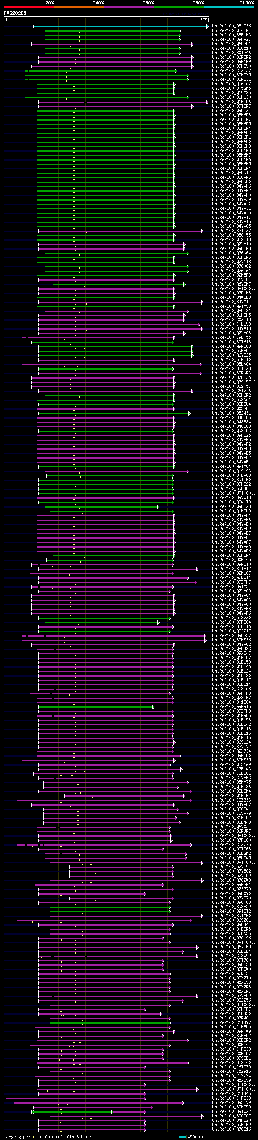Click the white query sequence bar

click(106, 16)
